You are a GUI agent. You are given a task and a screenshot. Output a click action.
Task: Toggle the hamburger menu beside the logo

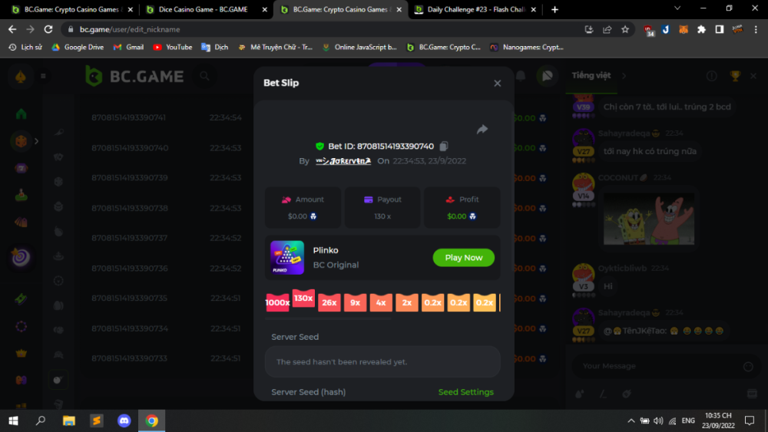(x=44, y=76)
